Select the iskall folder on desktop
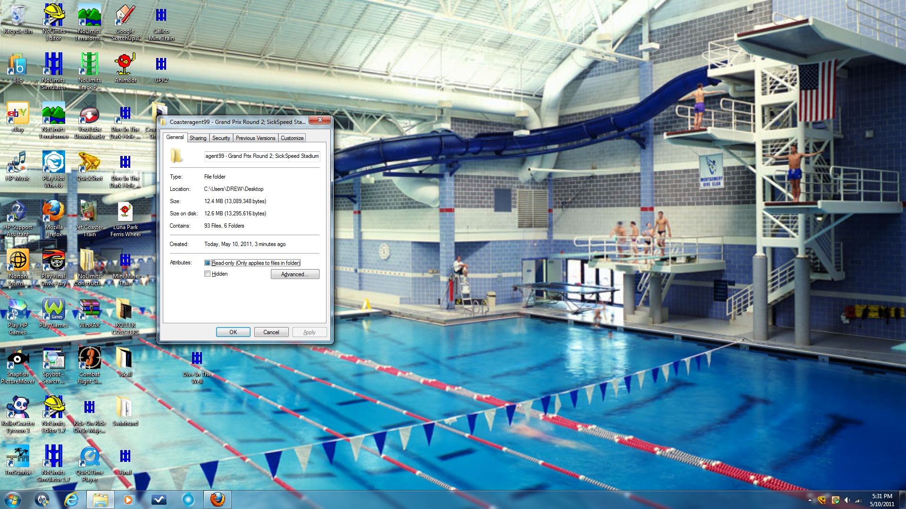The height and width of the screenshot is (509, 906). tap(125, 362)
